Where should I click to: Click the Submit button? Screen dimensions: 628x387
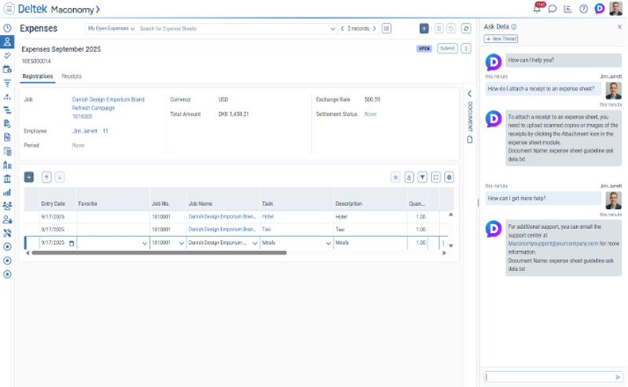(x=447, y=48)
